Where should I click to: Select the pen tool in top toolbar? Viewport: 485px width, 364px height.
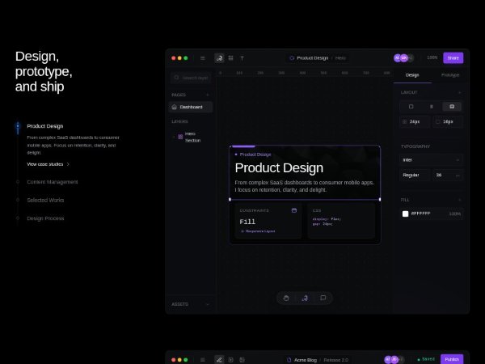[x=219, y=58]
